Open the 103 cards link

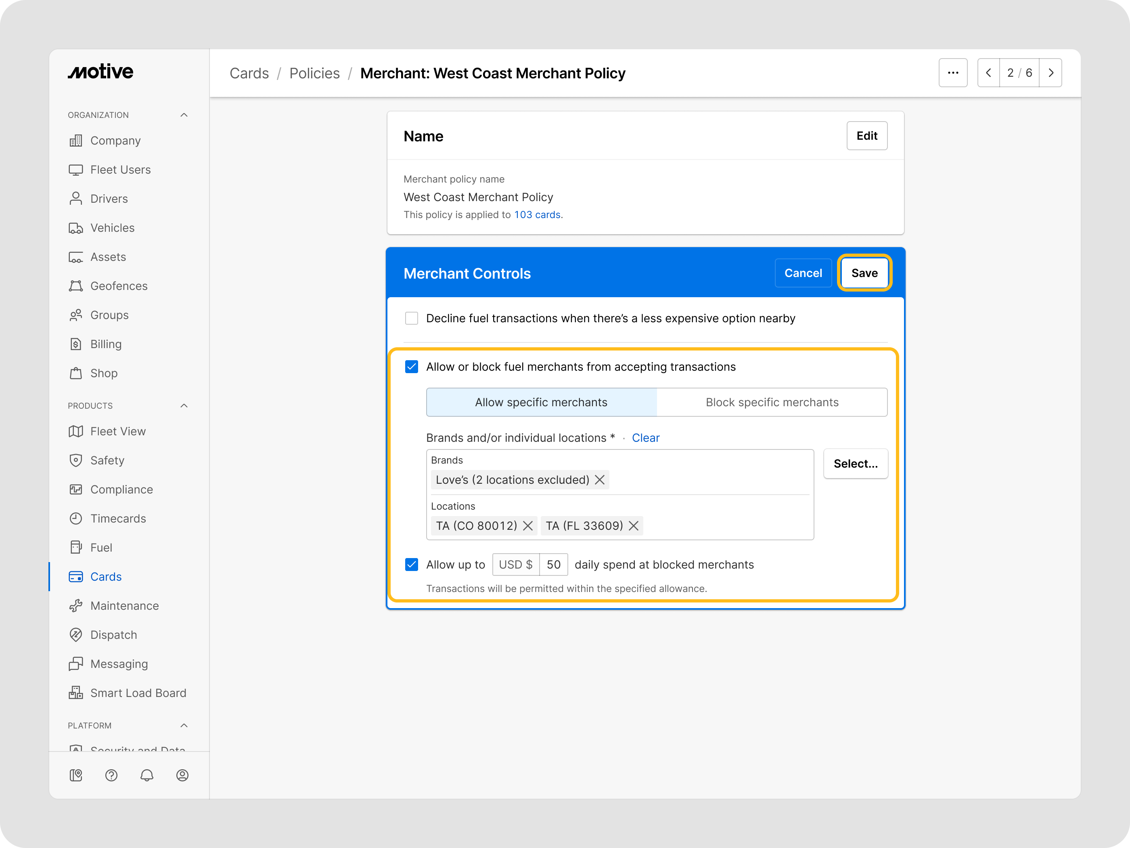(537, 215)
